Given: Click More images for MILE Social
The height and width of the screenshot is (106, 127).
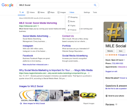Looking at the screenshot, I should pos(34,103).
